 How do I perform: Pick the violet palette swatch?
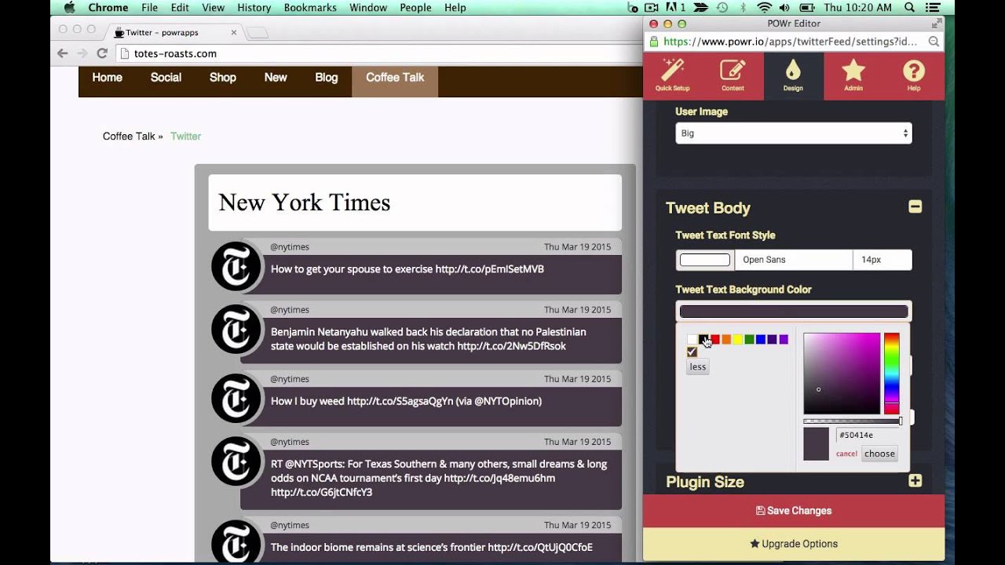coord(784,339)
